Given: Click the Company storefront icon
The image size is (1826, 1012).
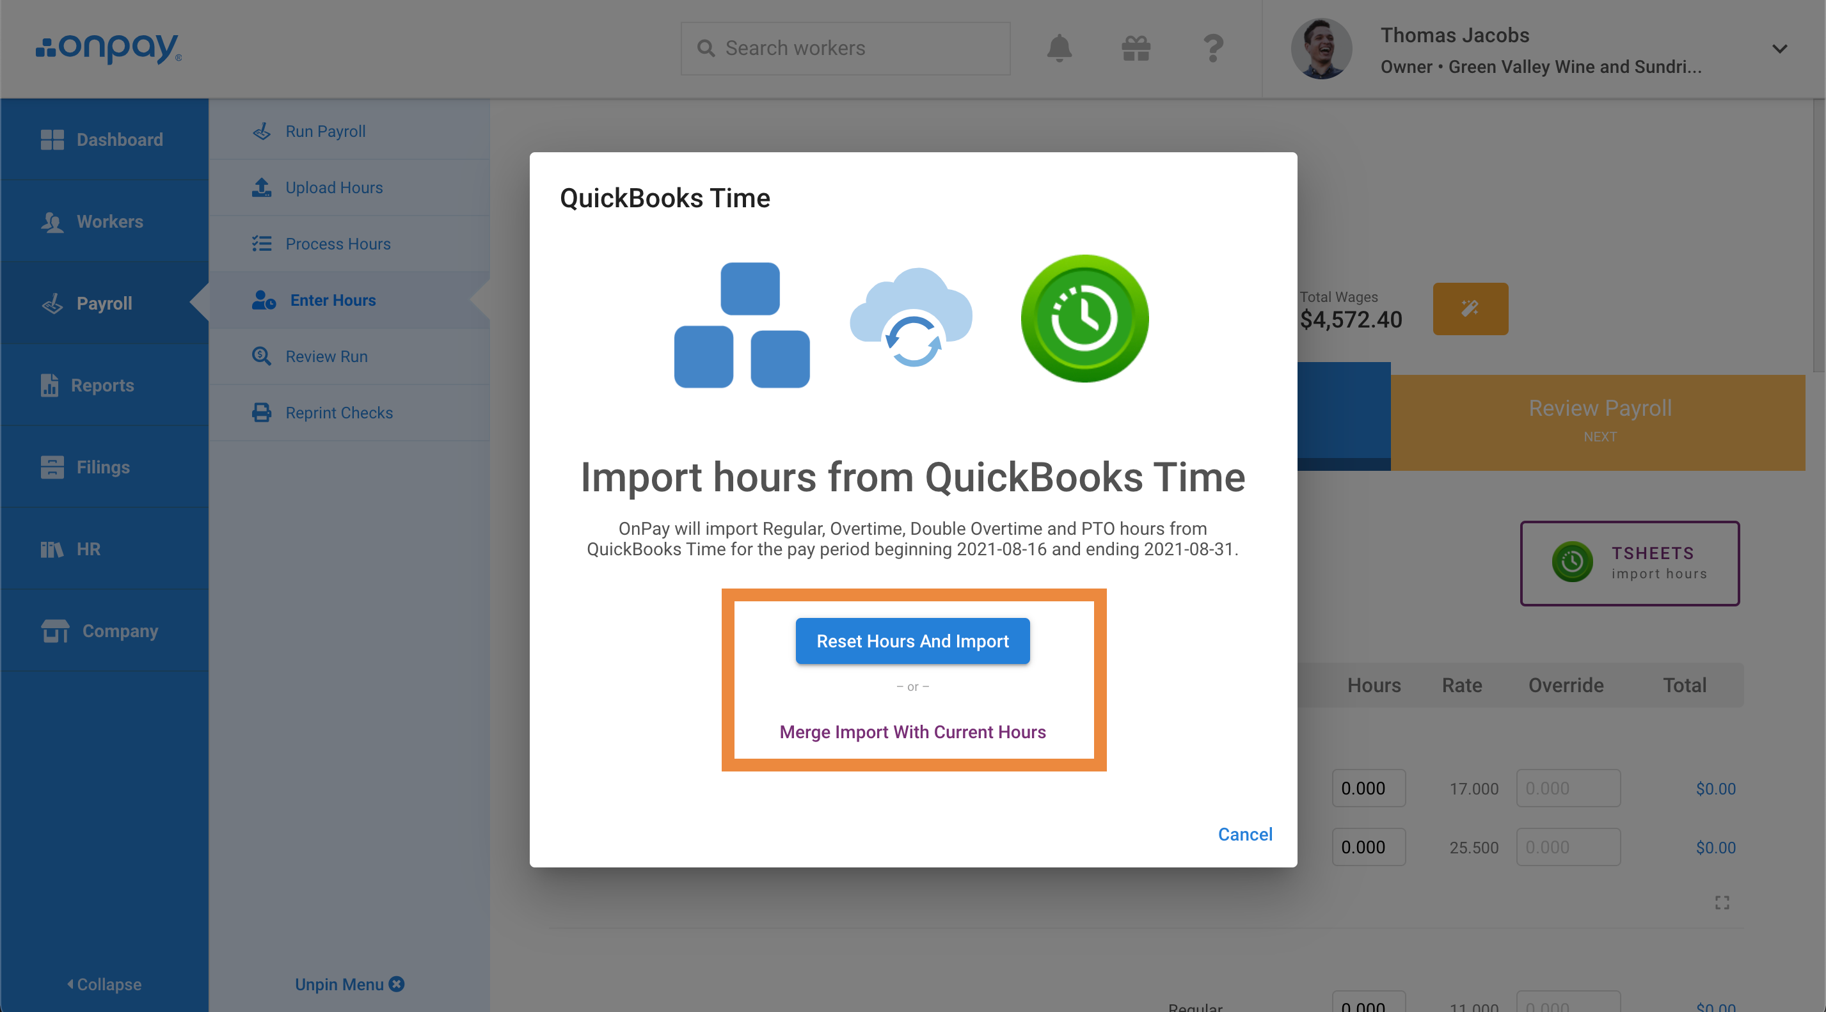Looking at the screenshot, I should point(54,631).
